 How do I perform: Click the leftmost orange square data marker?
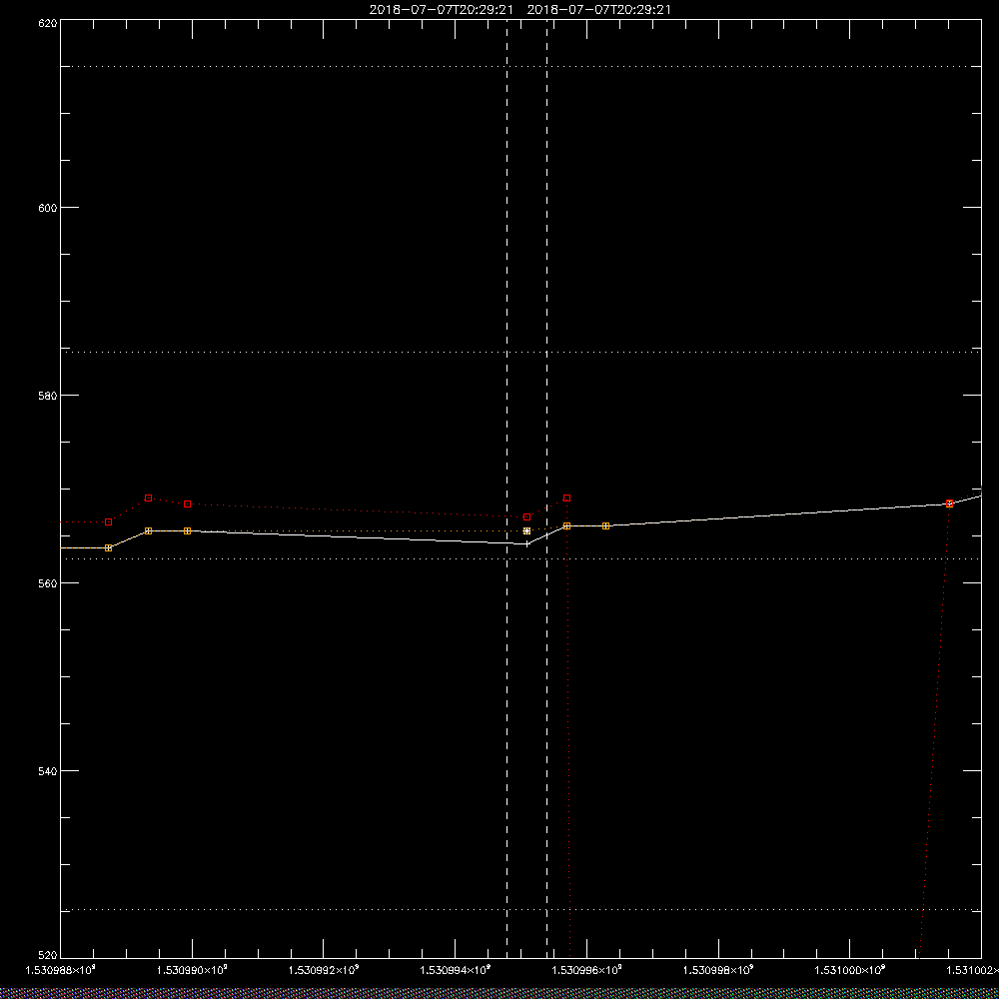click(x=108, y=547)
